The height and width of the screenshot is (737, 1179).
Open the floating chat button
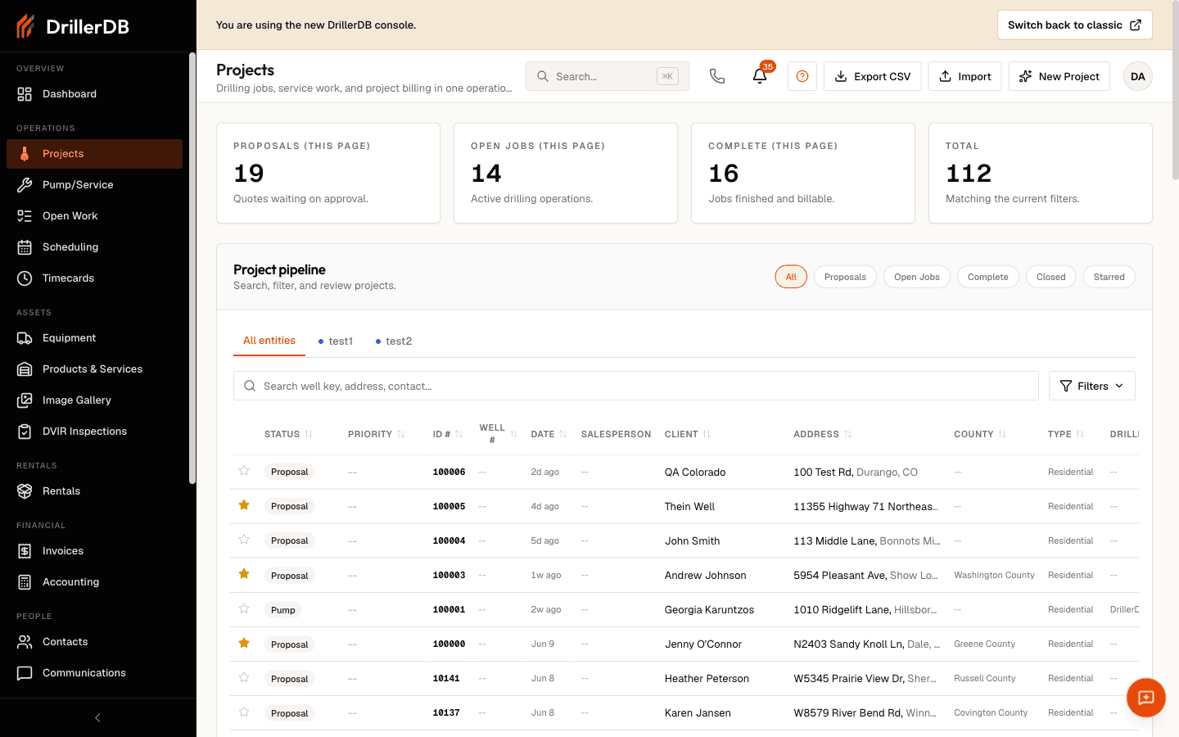[x=1146, y=698]
